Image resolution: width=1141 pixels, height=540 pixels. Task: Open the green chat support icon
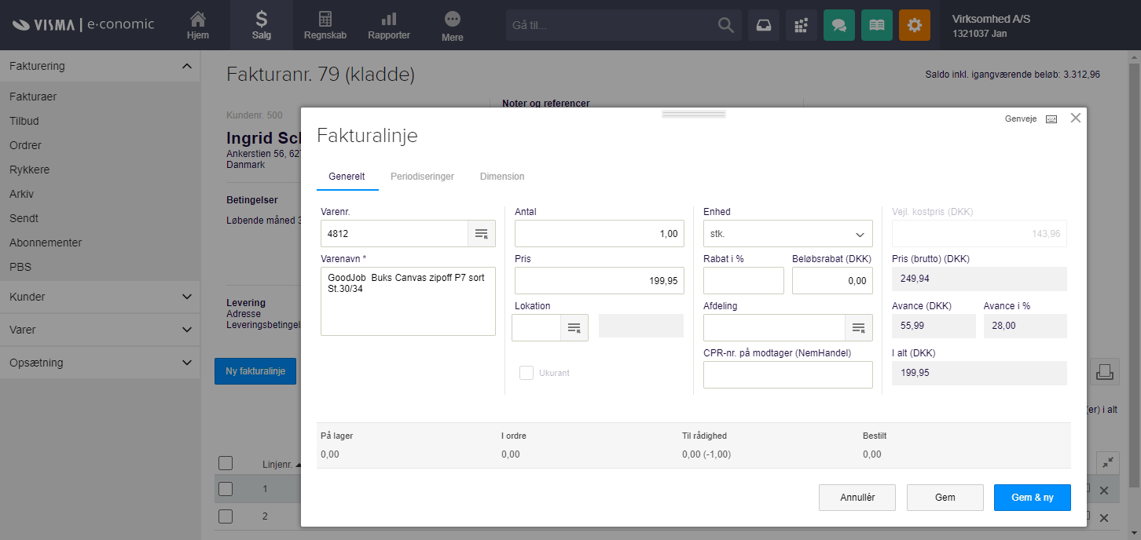click(838, 25)
